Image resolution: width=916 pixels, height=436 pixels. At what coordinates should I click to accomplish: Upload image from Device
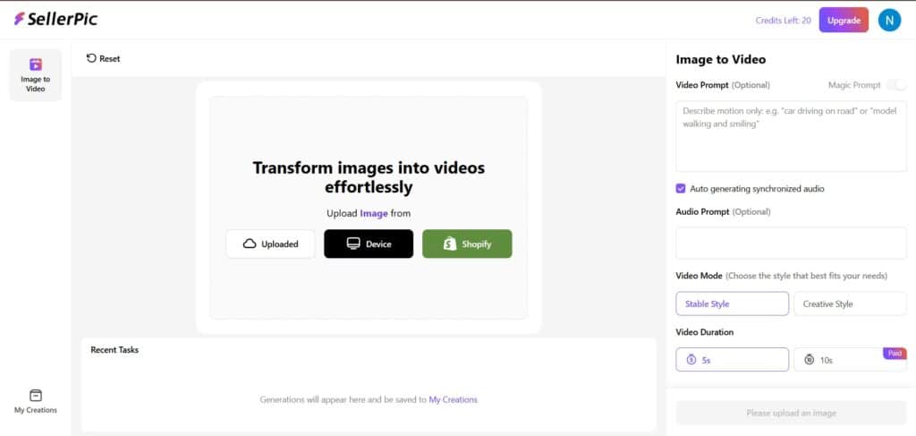[x=369, y=244]
